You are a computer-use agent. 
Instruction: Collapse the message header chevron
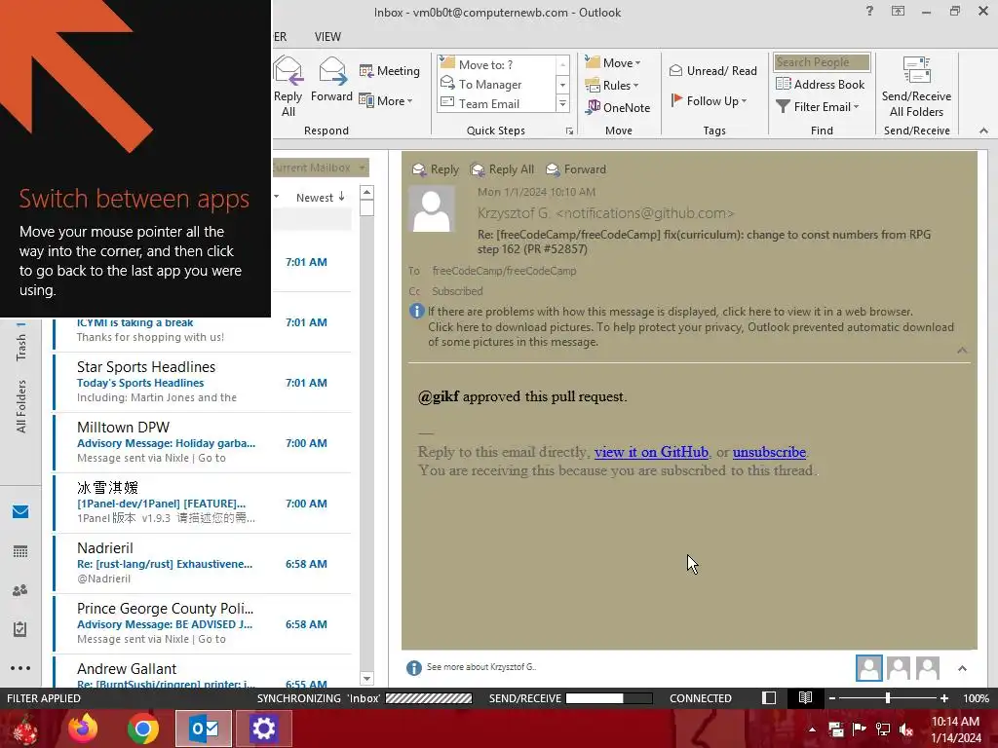962,351
